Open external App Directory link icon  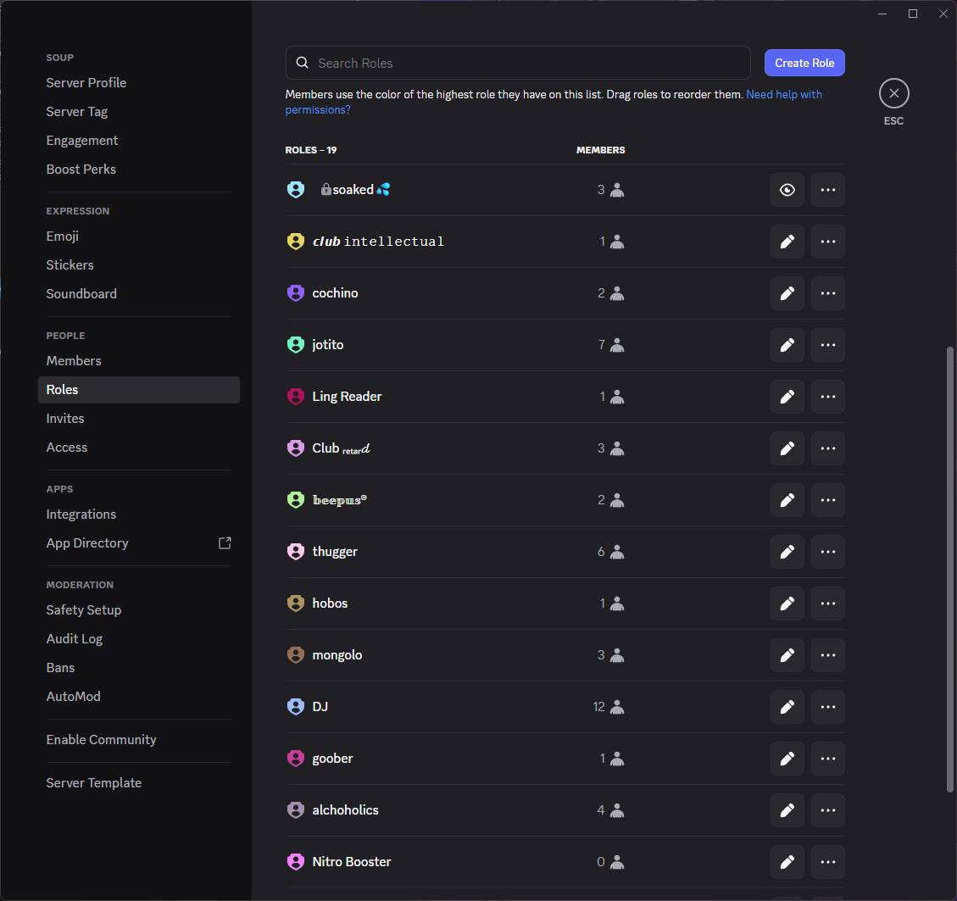[x=225, y=543]
